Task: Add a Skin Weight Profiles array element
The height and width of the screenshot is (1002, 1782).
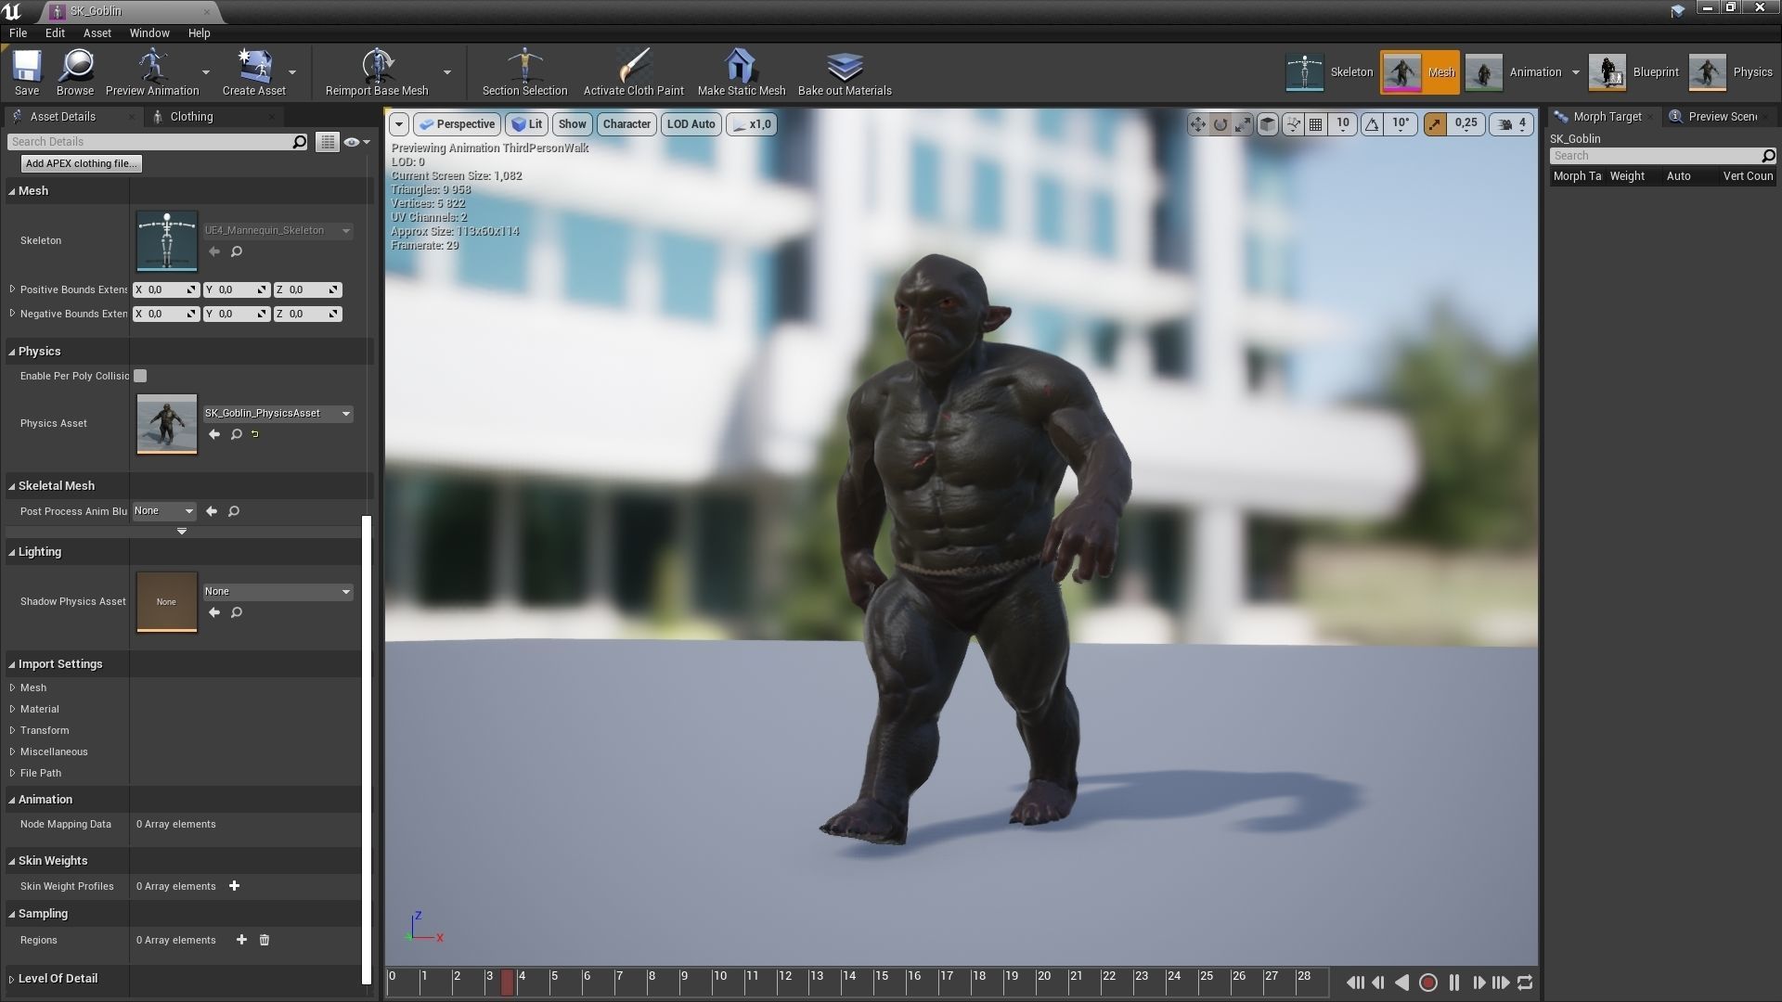Action: pyautogui.click(x=235, y=886)
